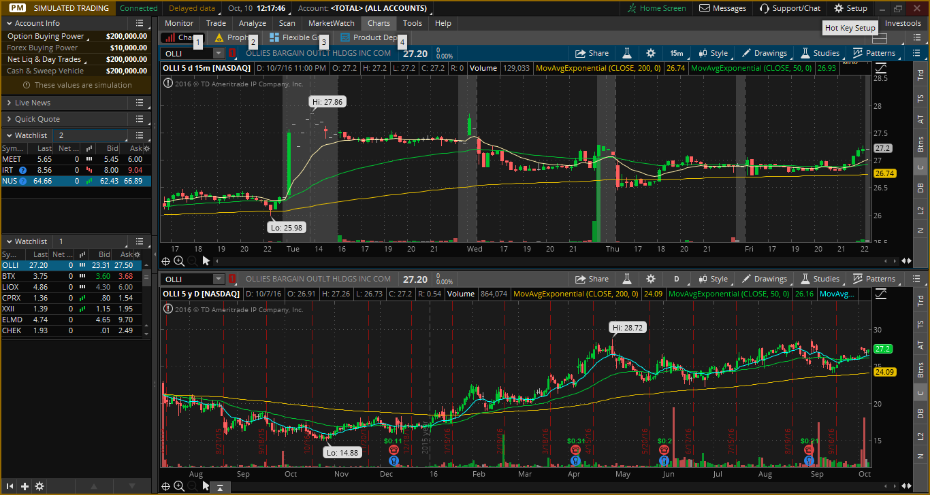Open the Tools tab

click(x=413, y=23)
